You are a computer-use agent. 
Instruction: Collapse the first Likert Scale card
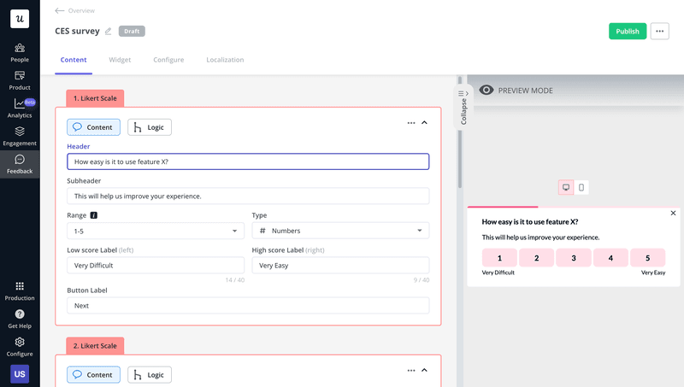tap(424, 123)
